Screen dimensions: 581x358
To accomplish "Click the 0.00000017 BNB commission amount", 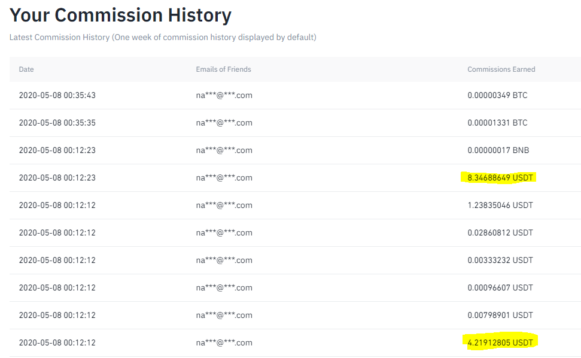I will 498,150.
